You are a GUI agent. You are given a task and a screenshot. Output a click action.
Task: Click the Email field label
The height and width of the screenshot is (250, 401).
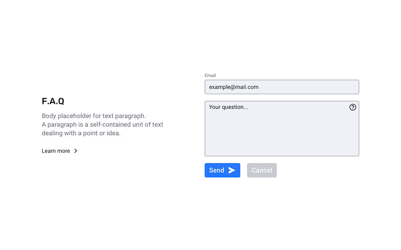[x=210, y=75]
